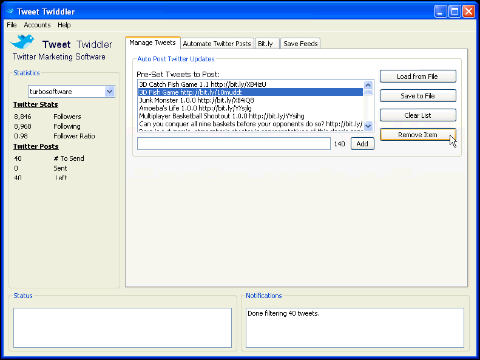Click the 0.98 Follower Ratio value
The width and height of the screenshot is (480, 360).
[x=21, y=136]
